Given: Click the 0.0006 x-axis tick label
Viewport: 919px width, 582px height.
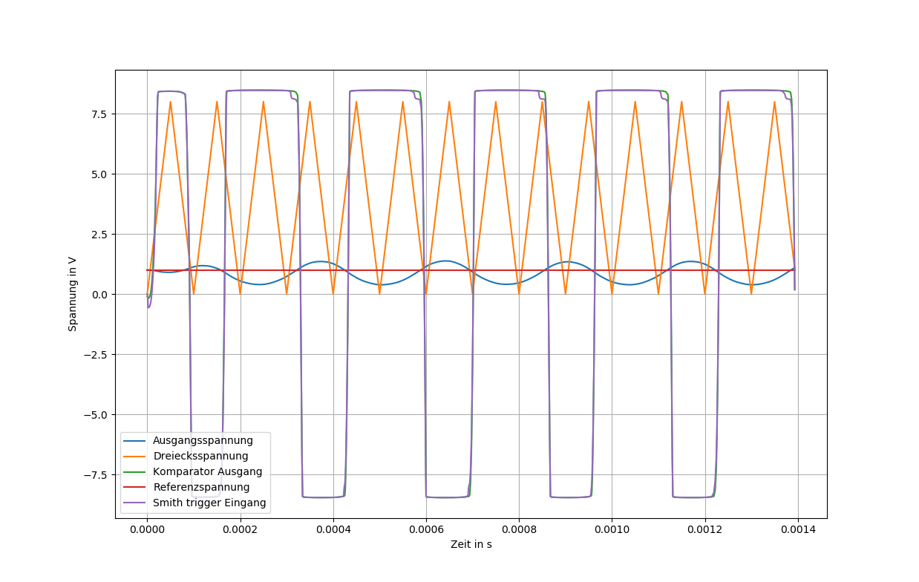Looking at the screenshot, I should pyautogui.click(x=426, y=529).
